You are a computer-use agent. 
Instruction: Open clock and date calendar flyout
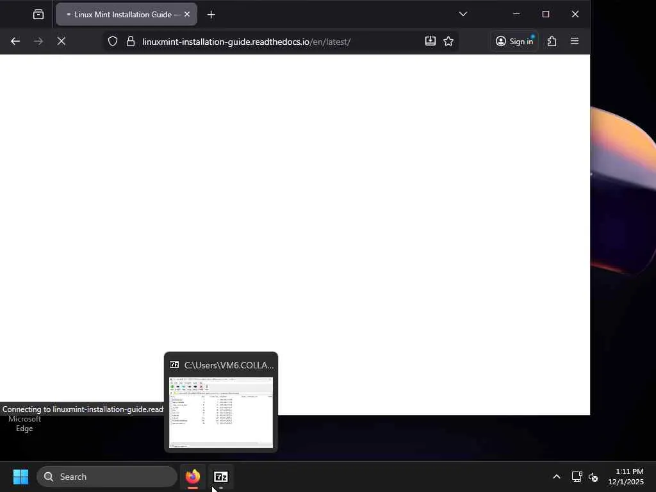pyautogui.click(x=626, y=477)
